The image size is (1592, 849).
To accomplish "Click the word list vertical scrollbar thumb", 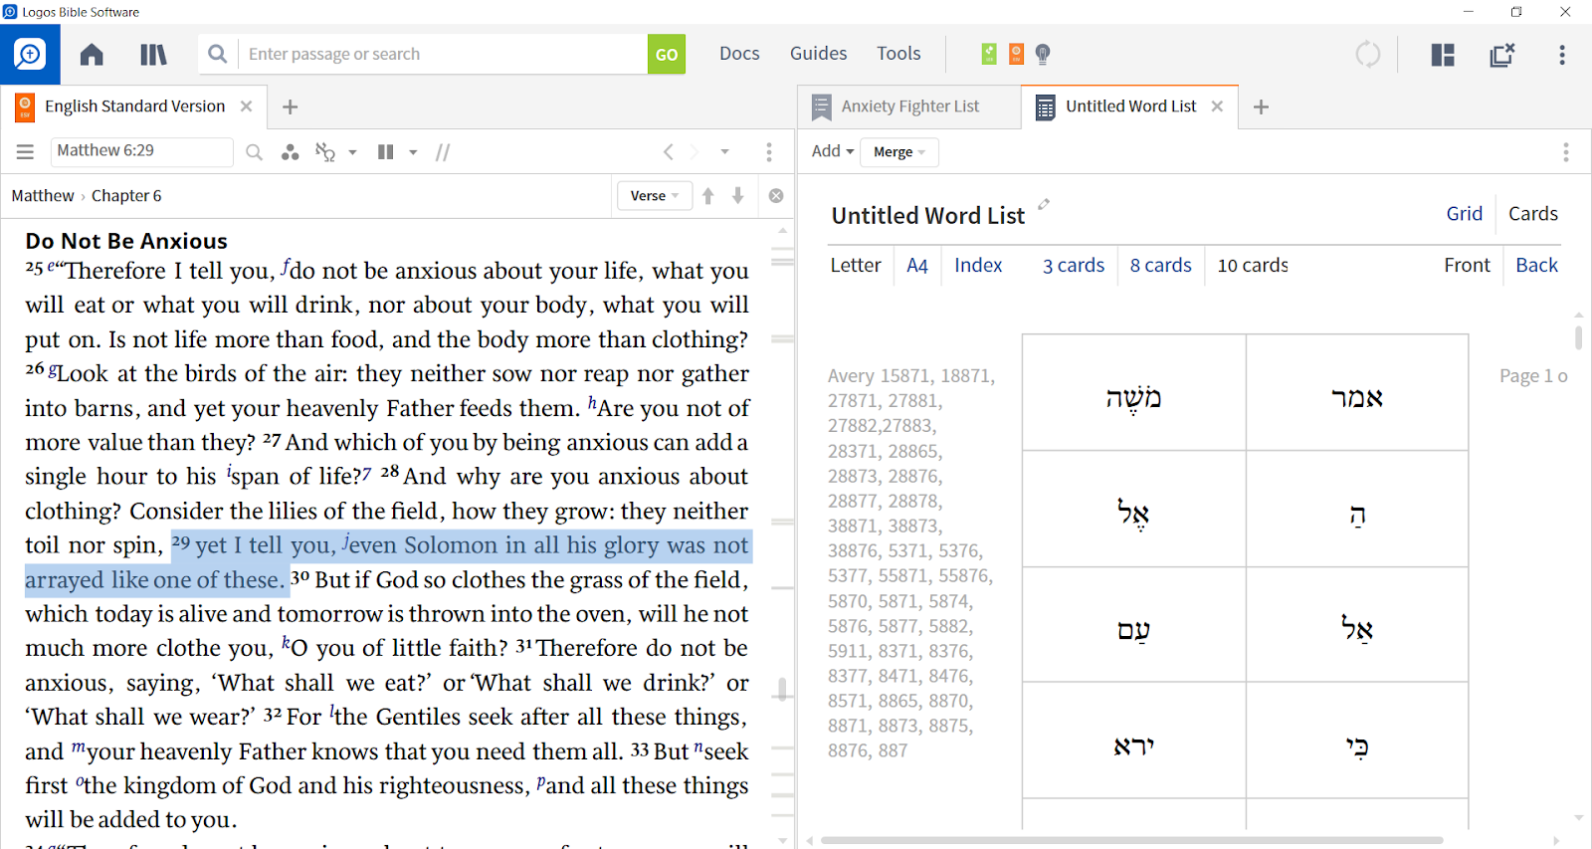I will tap(1579, 336).
